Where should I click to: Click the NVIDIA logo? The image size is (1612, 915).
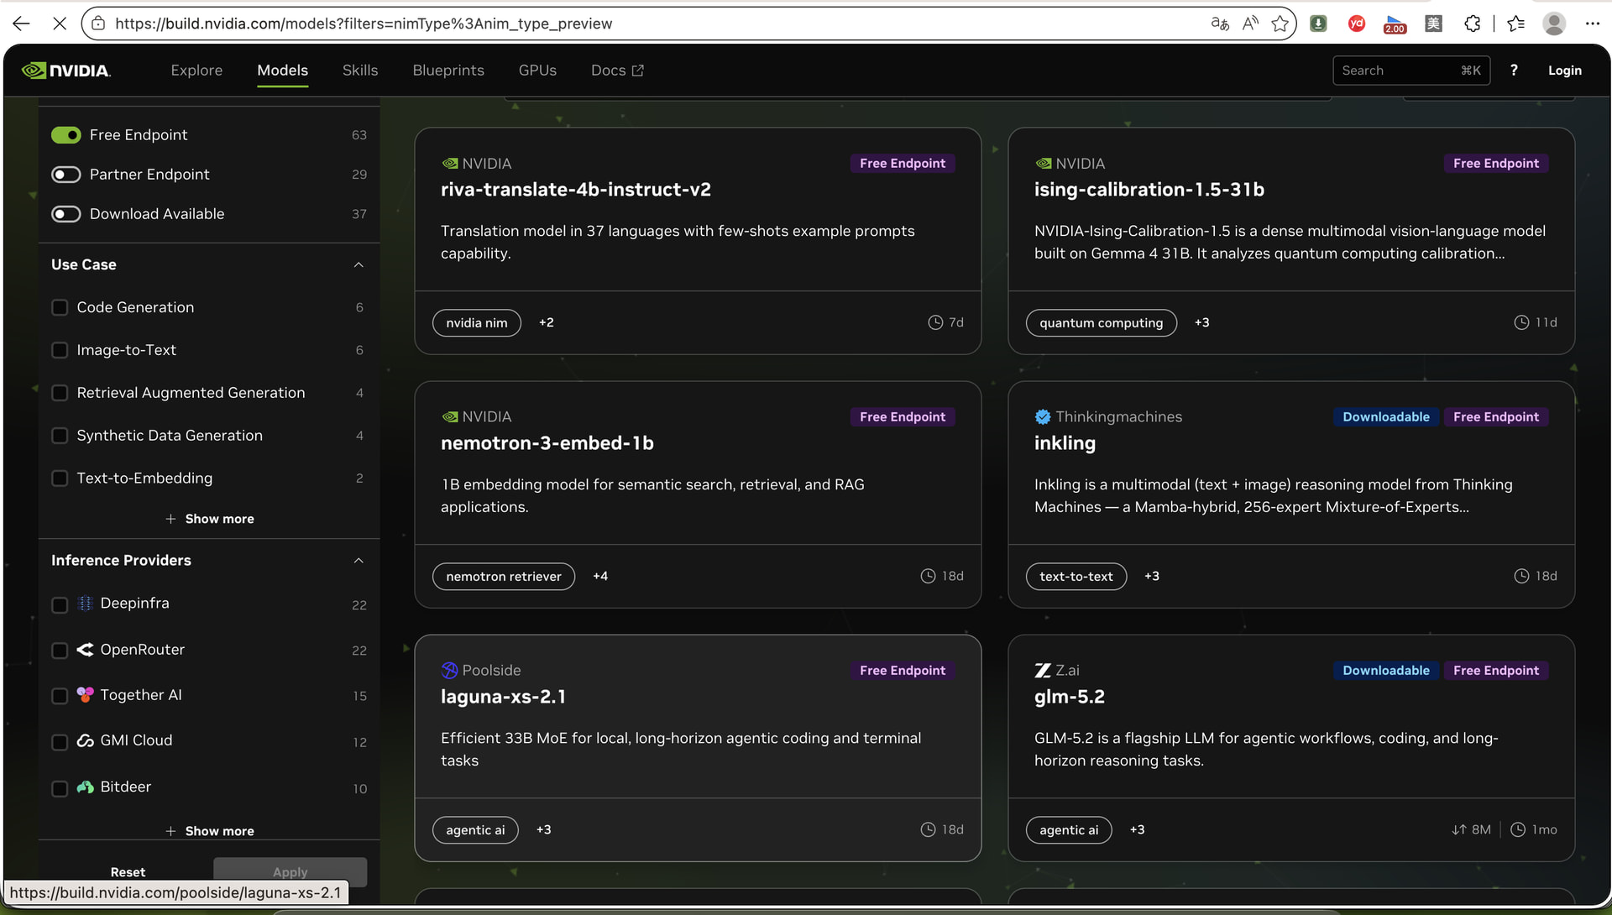coord(66,71)
